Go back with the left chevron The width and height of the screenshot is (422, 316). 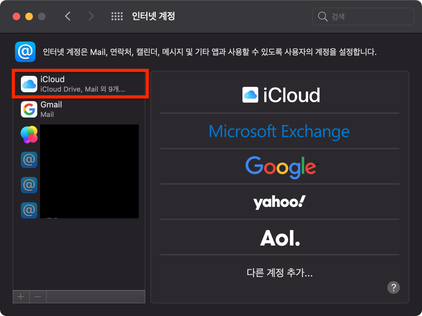tap(68, 16)
